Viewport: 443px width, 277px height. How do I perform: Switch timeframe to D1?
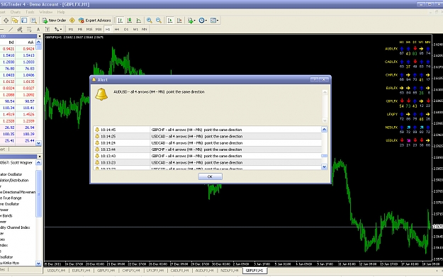[x=126, y=29]
